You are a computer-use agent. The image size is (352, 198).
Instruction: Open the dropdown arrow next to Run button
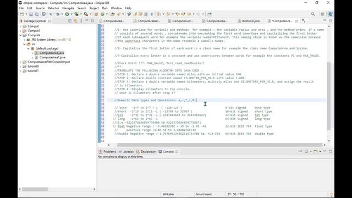click(x=71, y=14)
